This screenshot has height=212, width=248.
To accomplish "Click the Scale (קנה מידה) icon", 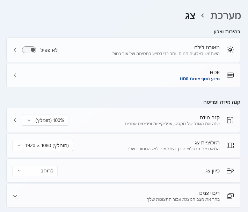I will [x=230, y=120].
